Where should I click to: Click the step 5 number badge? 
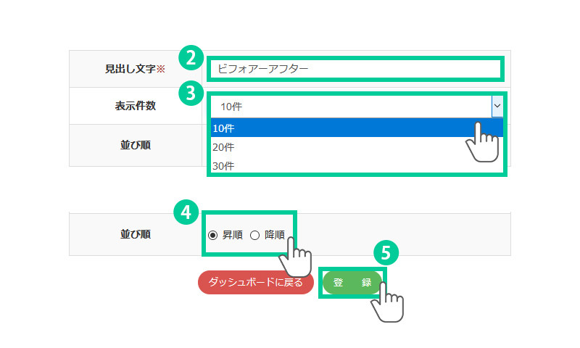pyautogui.click(x=386, y=252)
